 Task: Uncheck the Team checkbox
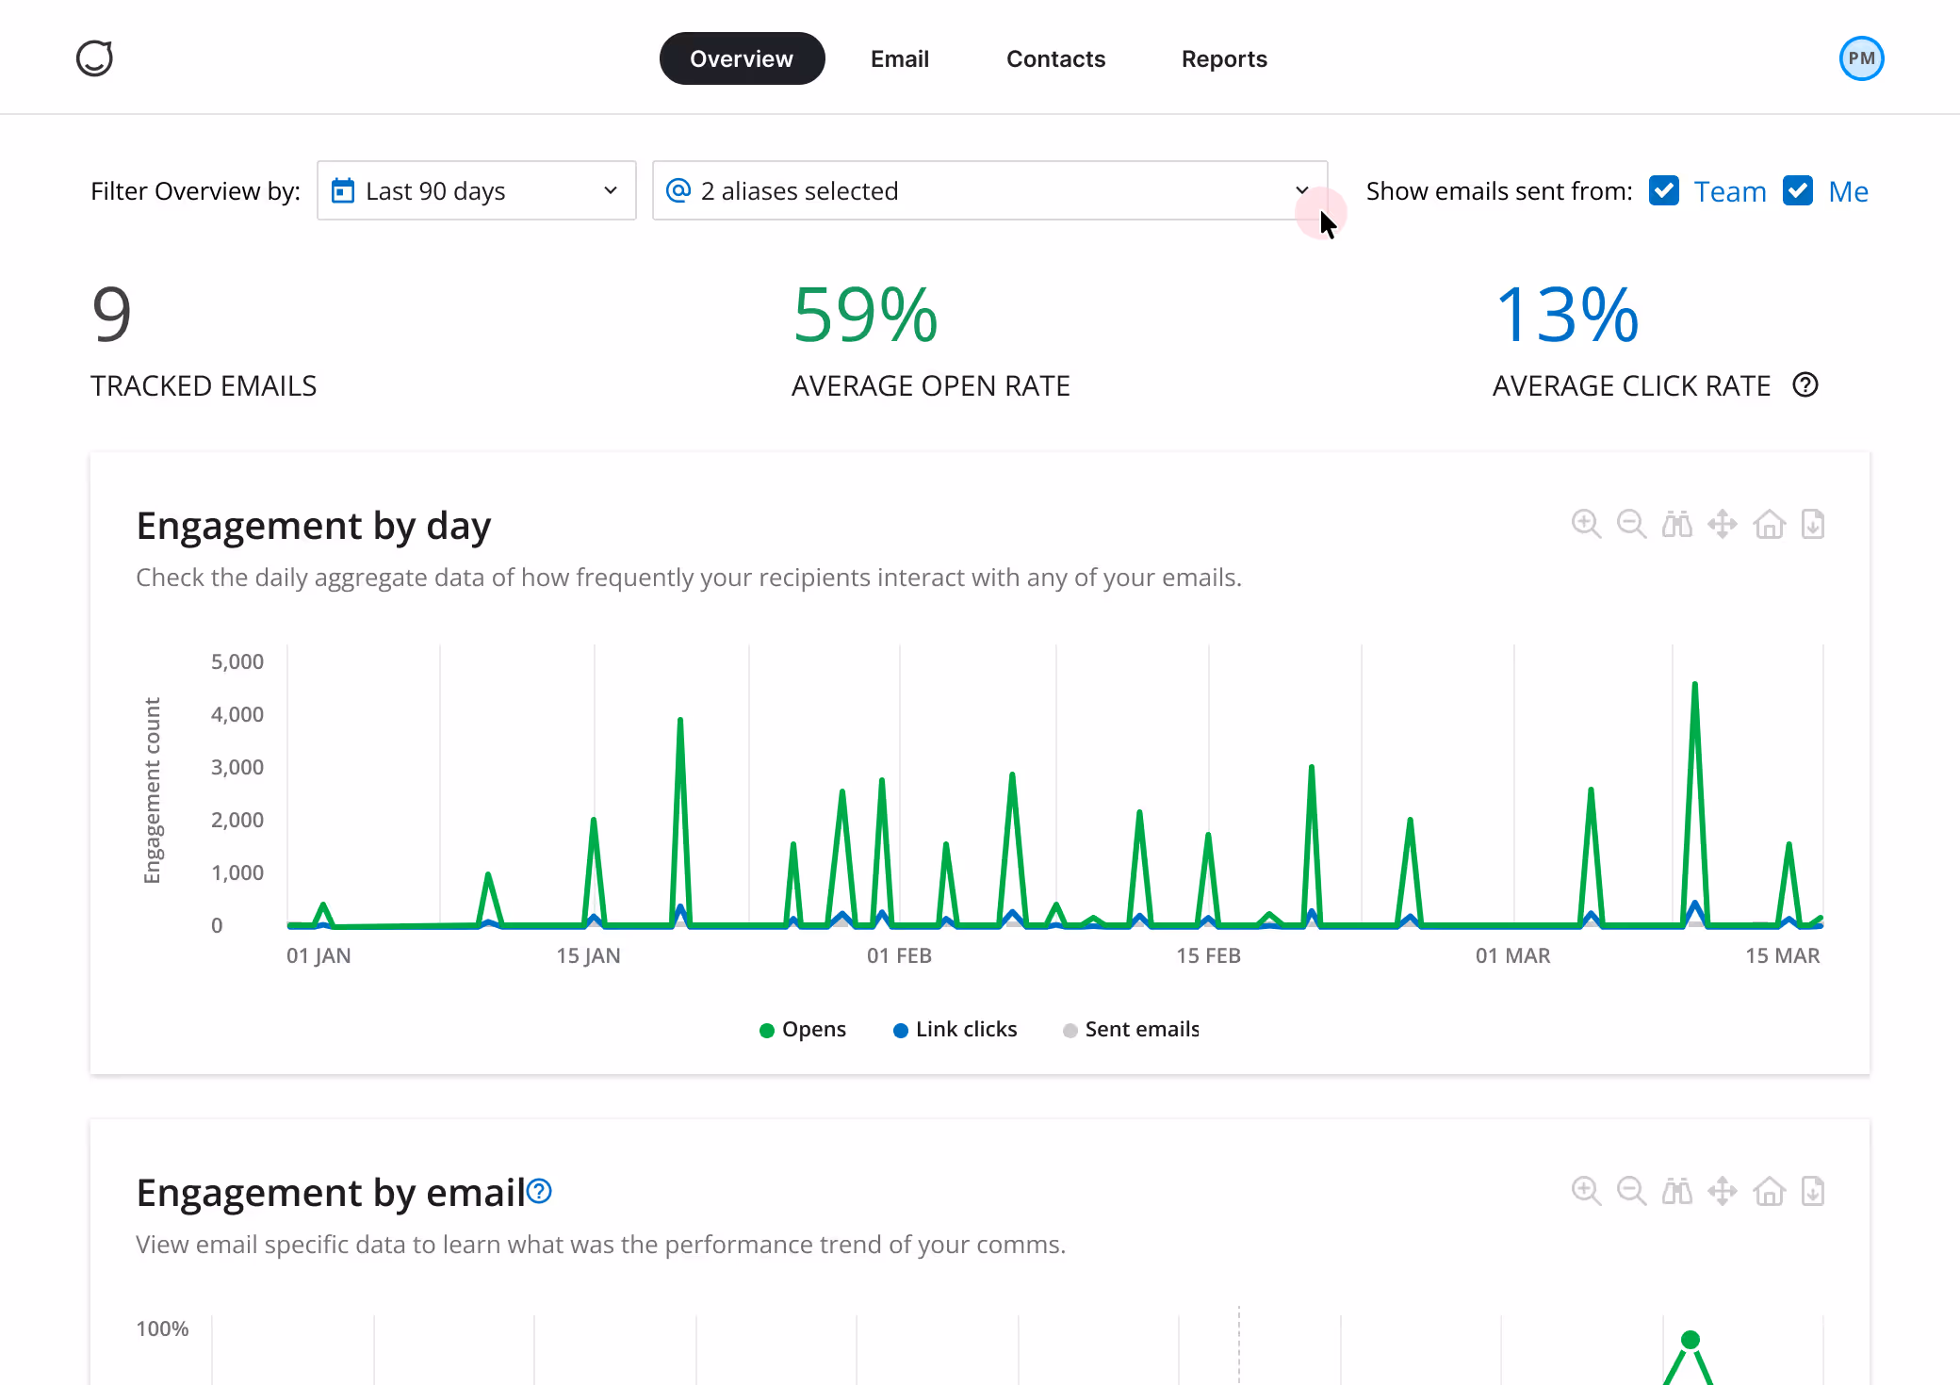(x=1664, y=190)
